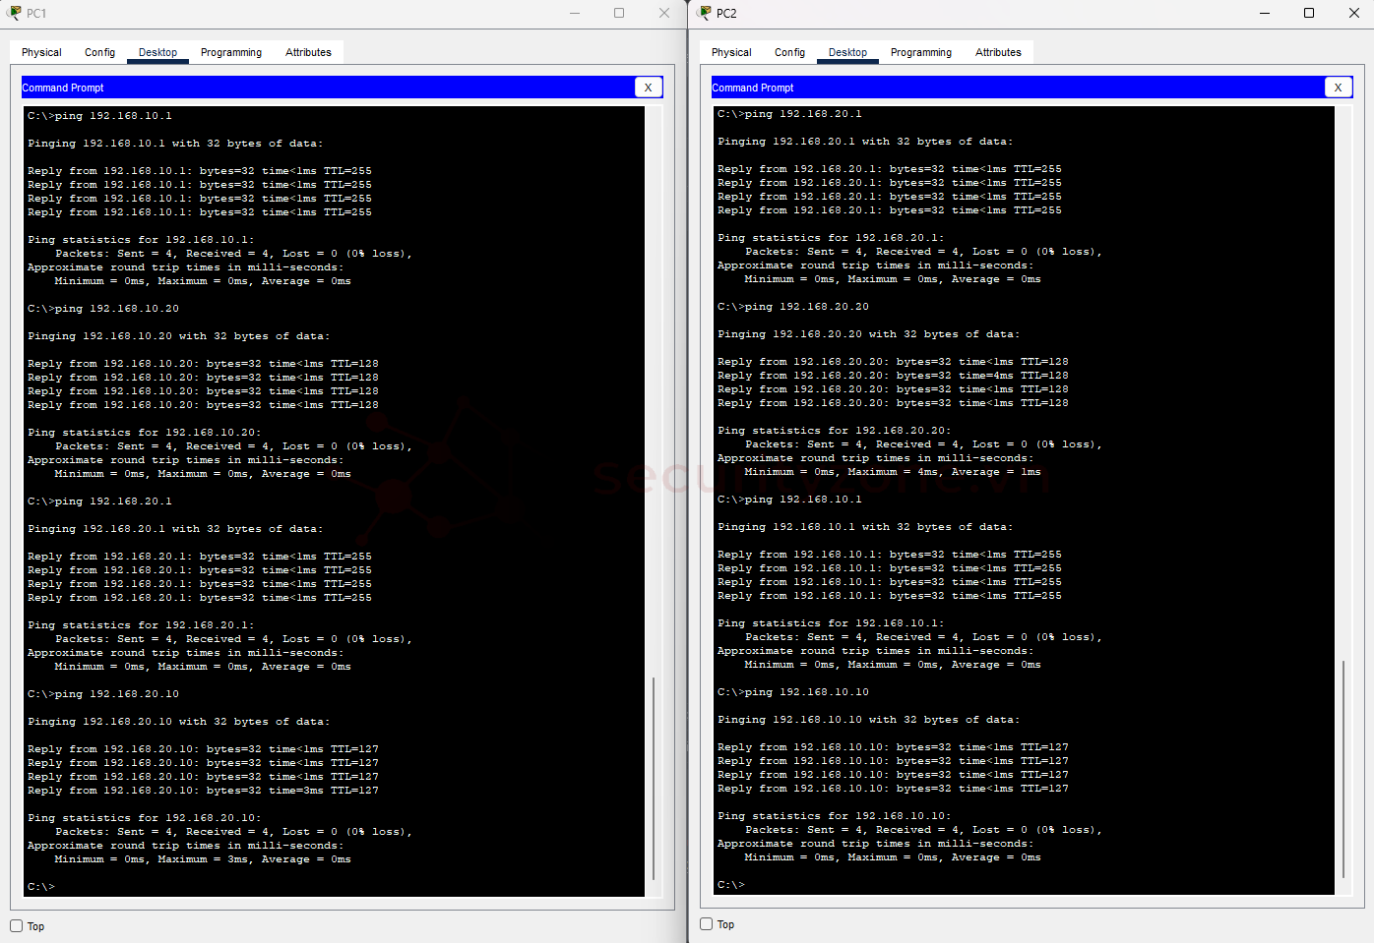Image resolution: width=1374 pixels, height=943 pixels.
Task: Click the PC1 terminal scrollbar thumb
Action: (x=654, y=778)
